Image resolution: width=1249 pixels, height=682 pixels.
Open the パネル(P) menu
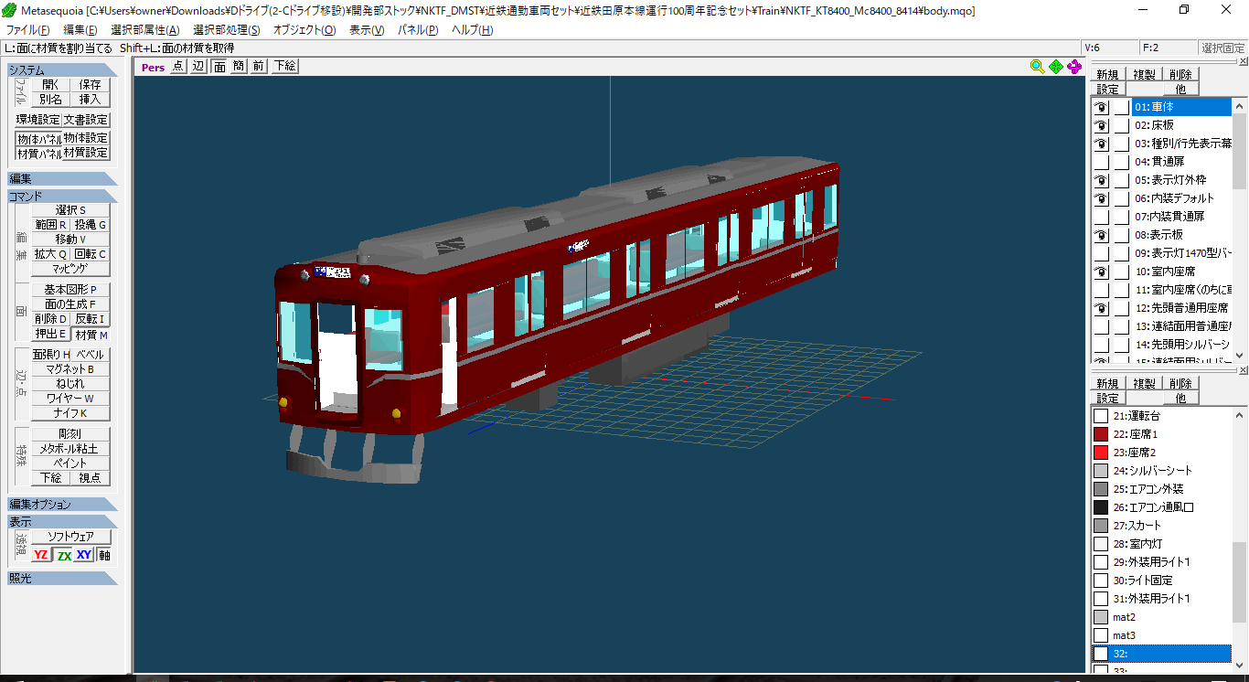click(x=418, y=30)
